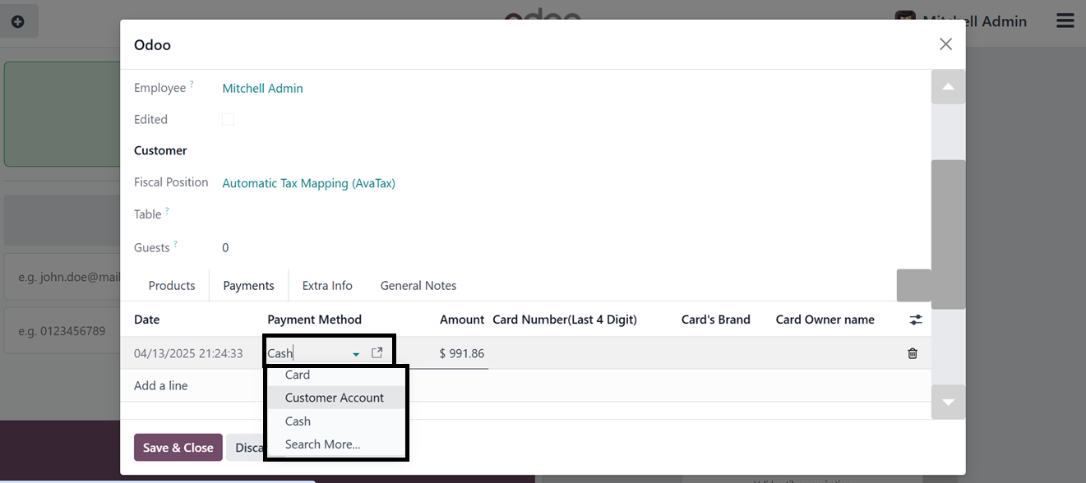Viewport: 1086px width, 483px height.
Task: Switch to the Products tab
Action: click(172, 286)
